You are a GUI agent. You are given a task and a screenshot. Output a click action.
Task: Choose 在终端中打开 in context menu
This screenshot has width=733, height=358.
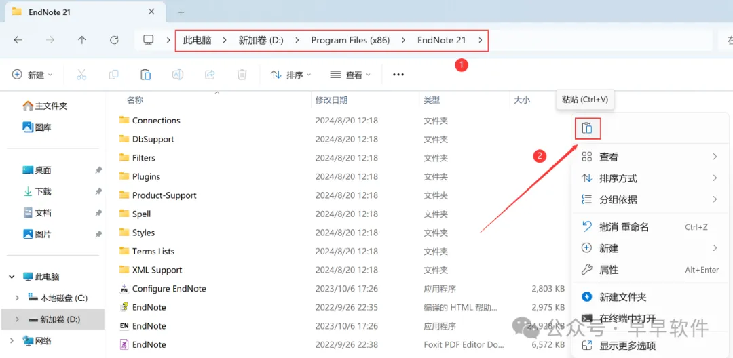pyautogui.click(x=650, y=318)
